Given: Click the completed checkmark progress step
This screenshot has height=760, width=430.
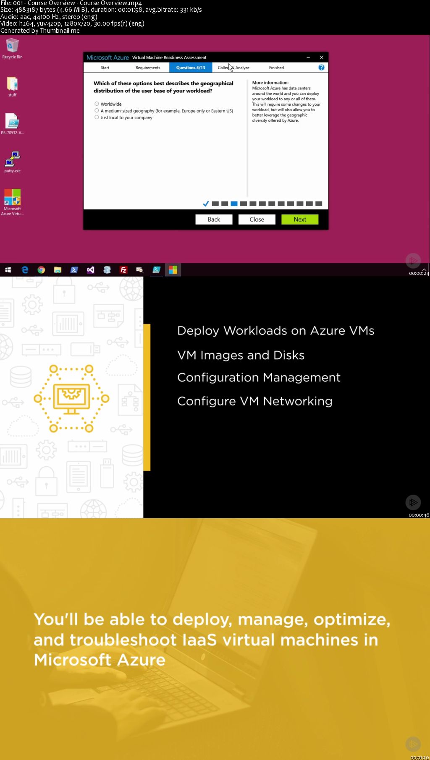Looking at the screenshot, I should pos(206,204).
